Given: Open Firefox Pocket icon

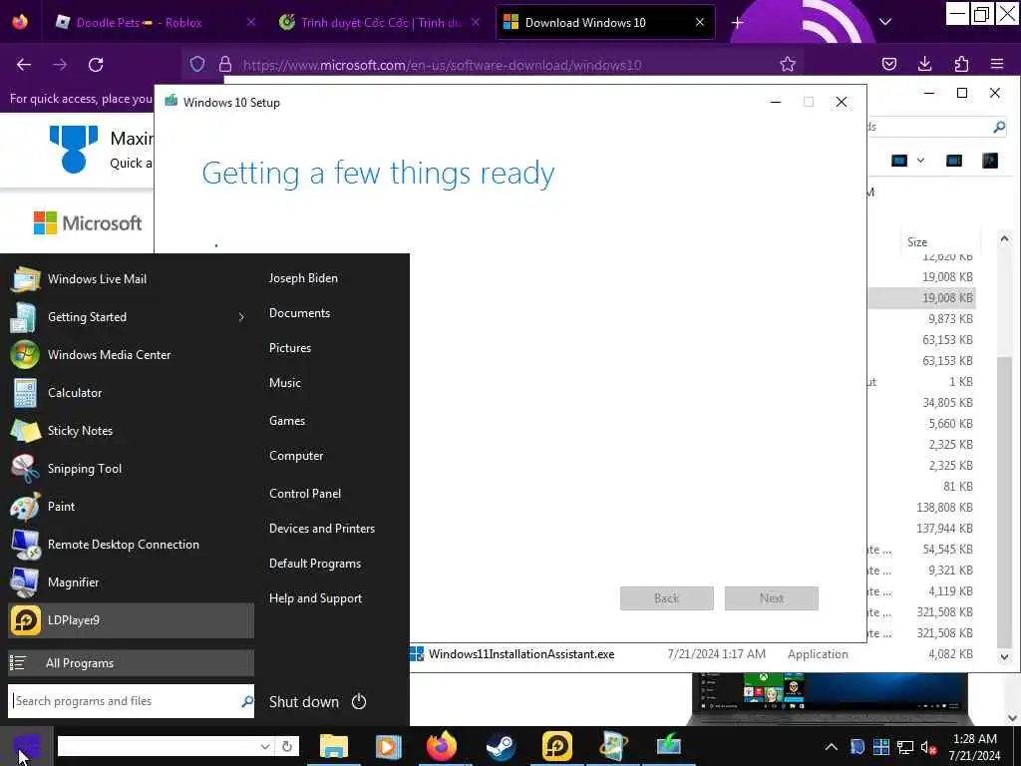Looking at the screenshot, I should [x=889, y=64].
